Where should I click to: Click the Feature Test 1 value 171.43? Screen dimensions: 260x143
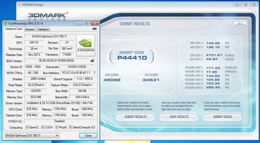(x=213, y=68)
